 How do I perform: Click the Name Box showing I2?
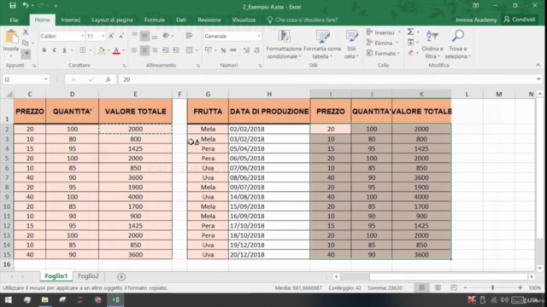(x=25, y=79)
